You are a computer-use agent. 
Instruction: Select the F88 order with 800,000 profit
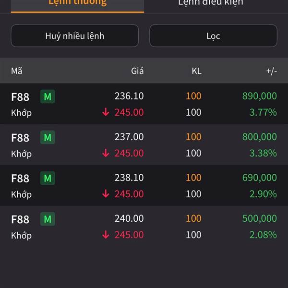click(x=144, y=145)
